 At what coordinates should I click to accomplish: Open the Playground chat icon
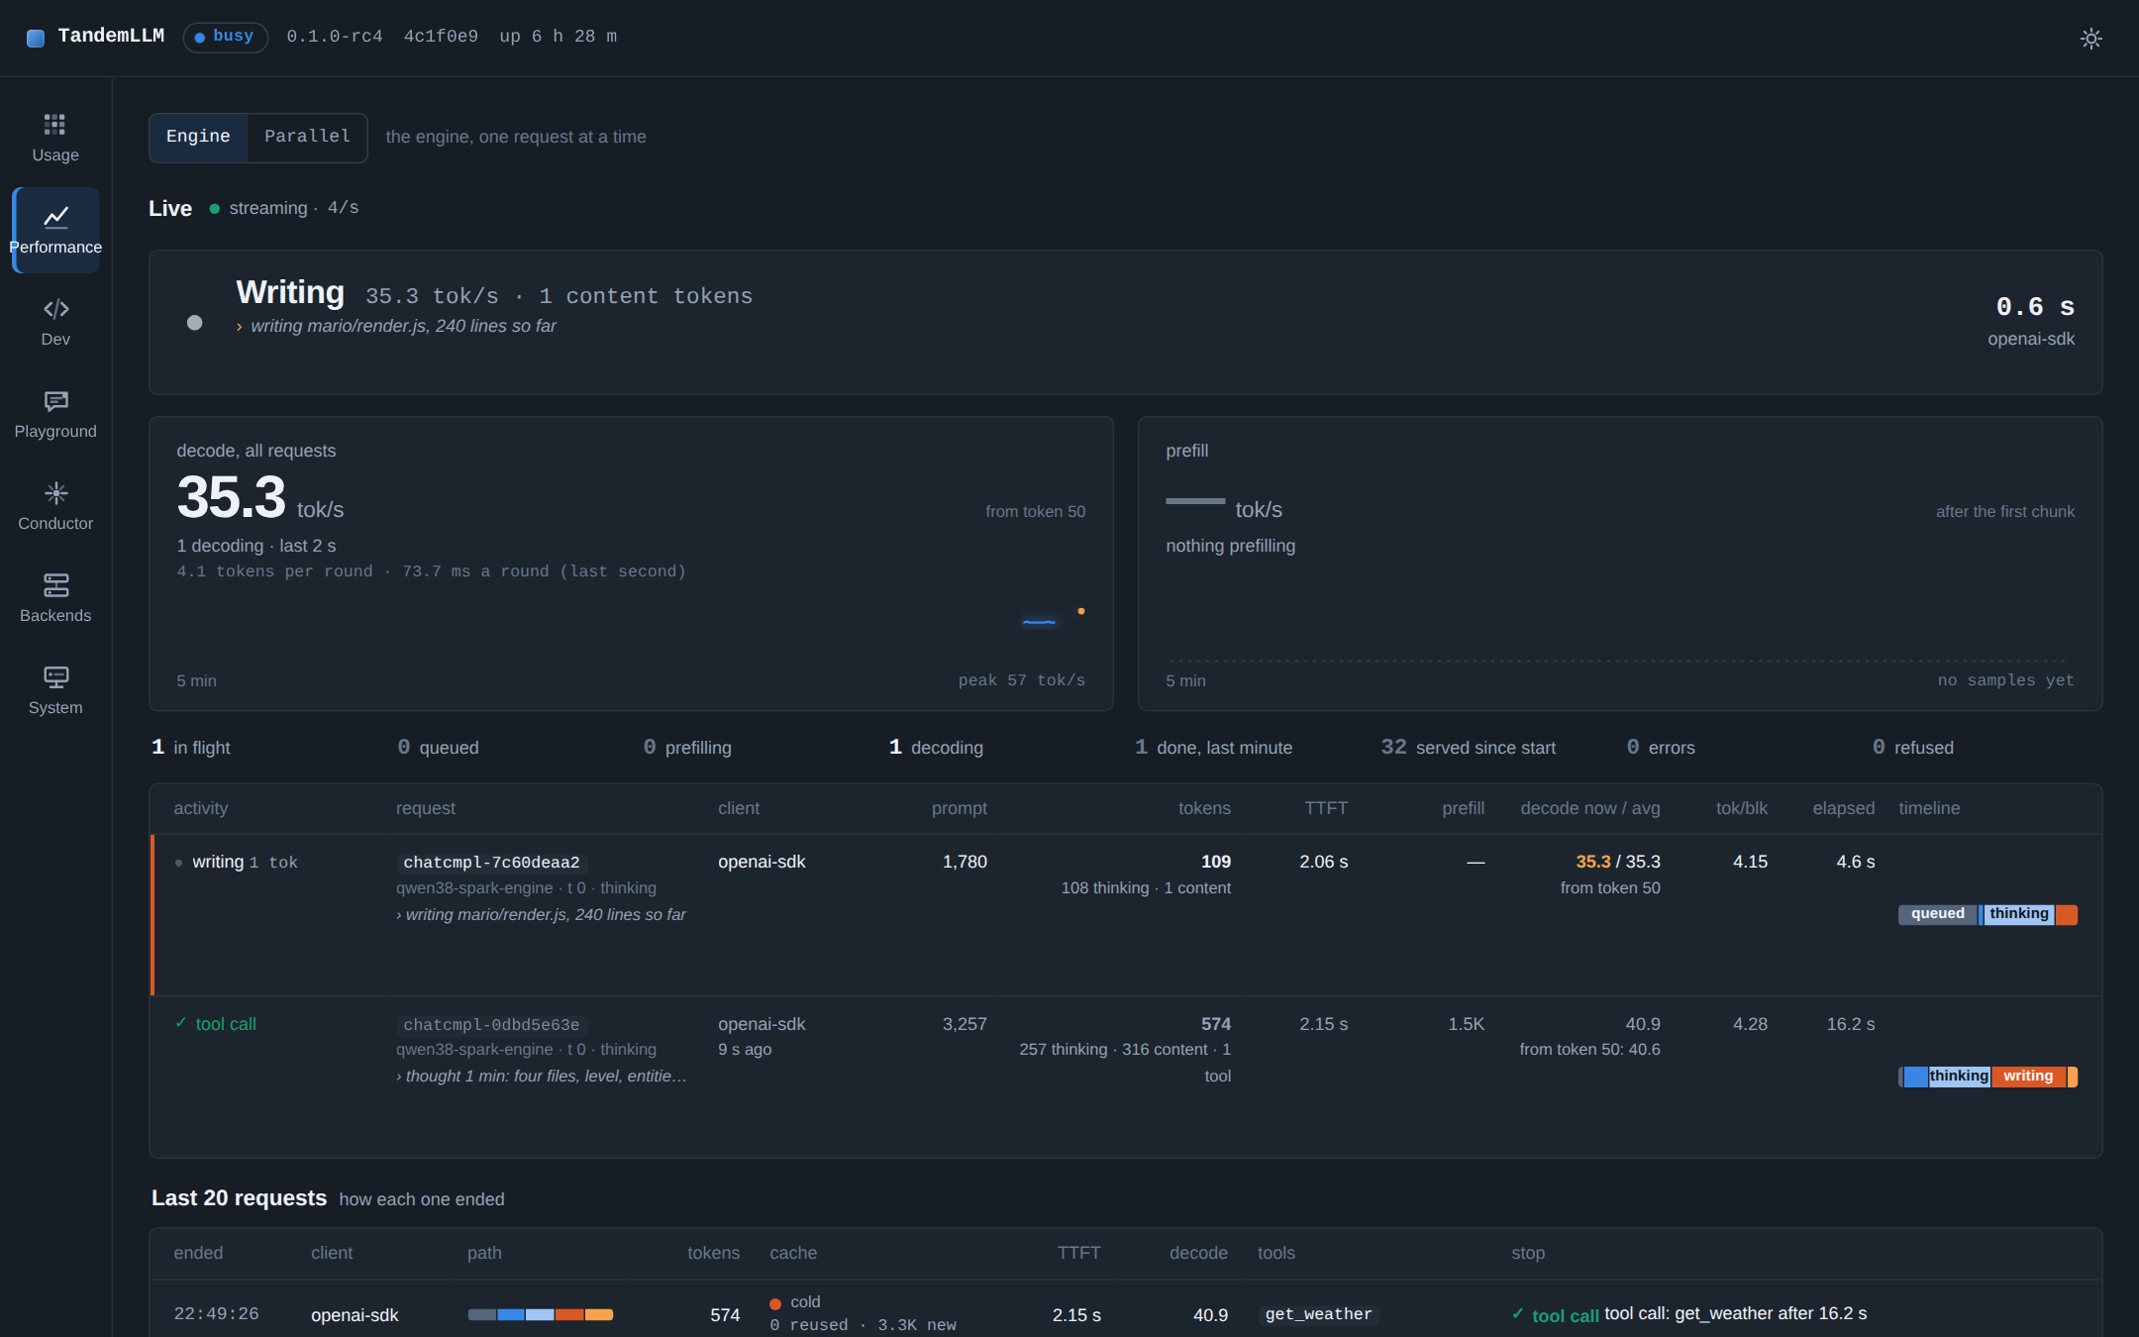[x=55, y=400]
